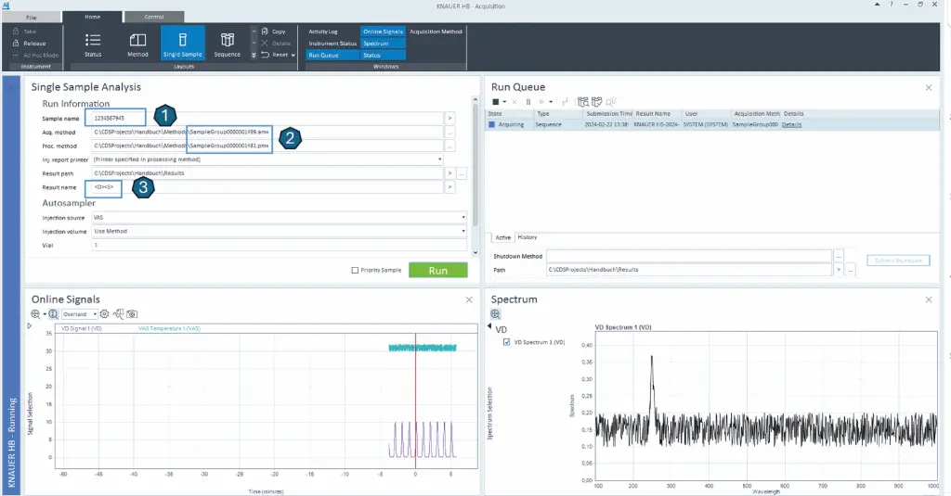The height and width of the screenshot is (496, 951).
Task: Click the zoom icon in Online Signals
Action: 36,314
